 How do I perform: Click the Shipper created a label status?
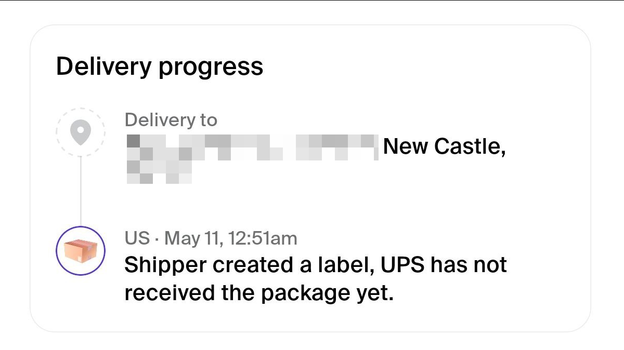click(316, 265)
